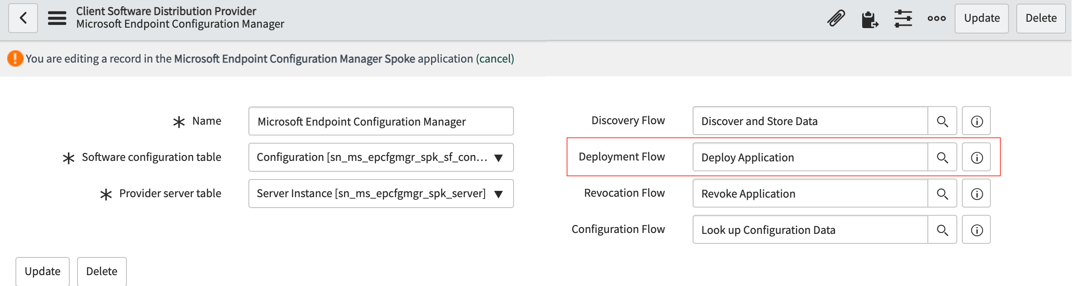
Task: Open the Provider server table dropdown
Action: pyautogui.click(x=381, y=194)
